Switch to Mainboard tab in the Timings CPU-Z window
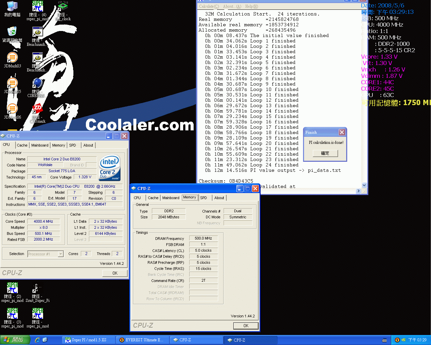The image size is (431, 345). [171, 198]
